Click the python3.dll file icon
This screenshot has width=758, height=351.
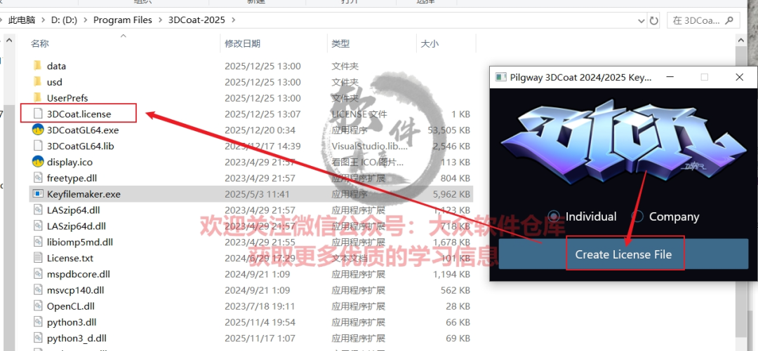(38, 322)
